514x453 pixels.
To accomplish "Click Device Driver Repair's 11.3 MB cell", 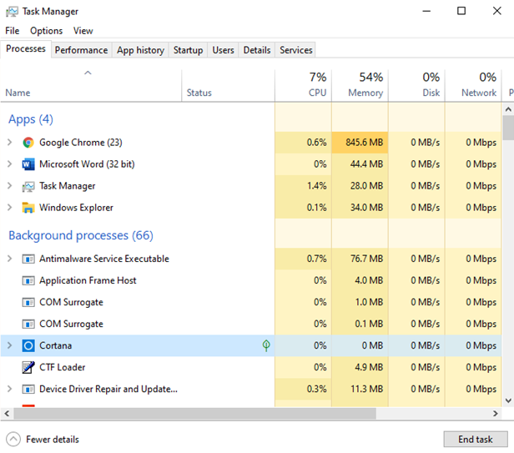I will coord(360,389).
